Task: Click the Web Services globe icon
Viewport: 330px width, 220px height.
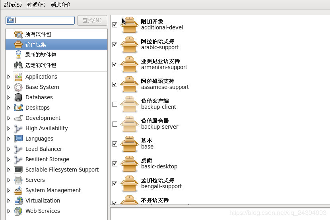Action: click(18, 211)
